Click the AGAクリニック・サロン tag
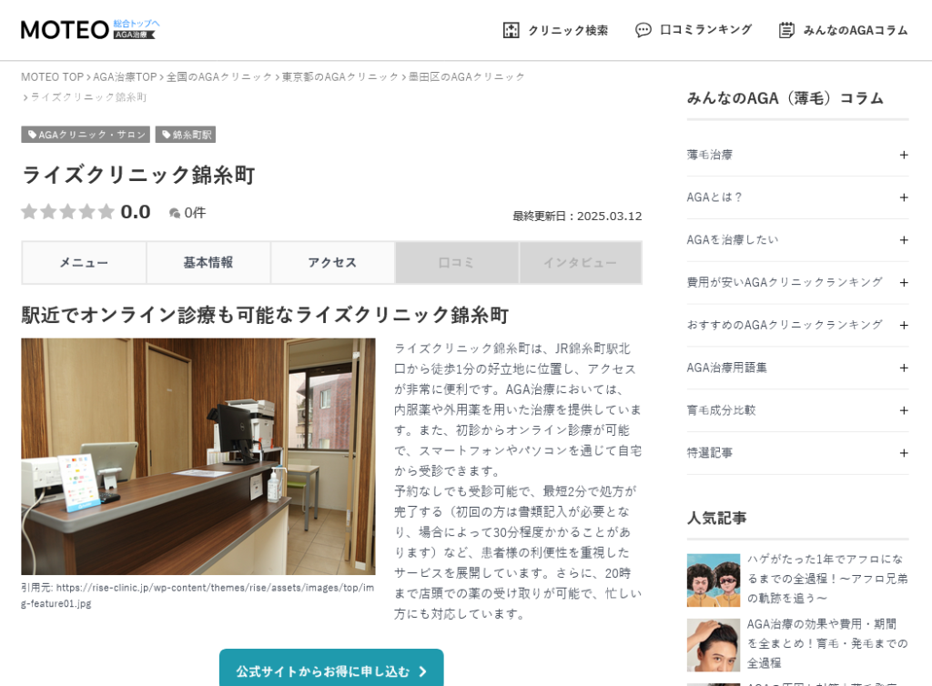Screen dimensions: 932x686 86,135
